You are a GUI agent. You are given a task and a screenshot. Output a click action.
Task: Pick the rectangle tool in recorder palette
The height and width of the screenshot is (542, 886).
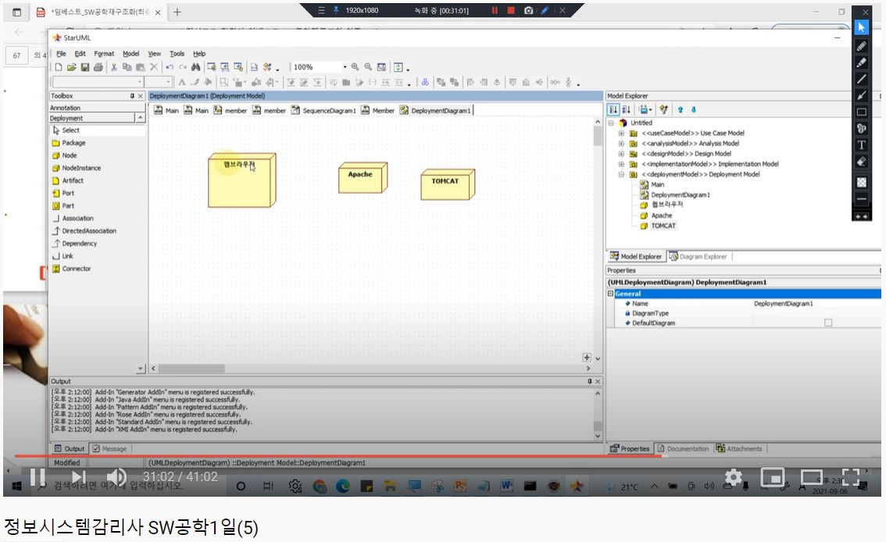861,112
